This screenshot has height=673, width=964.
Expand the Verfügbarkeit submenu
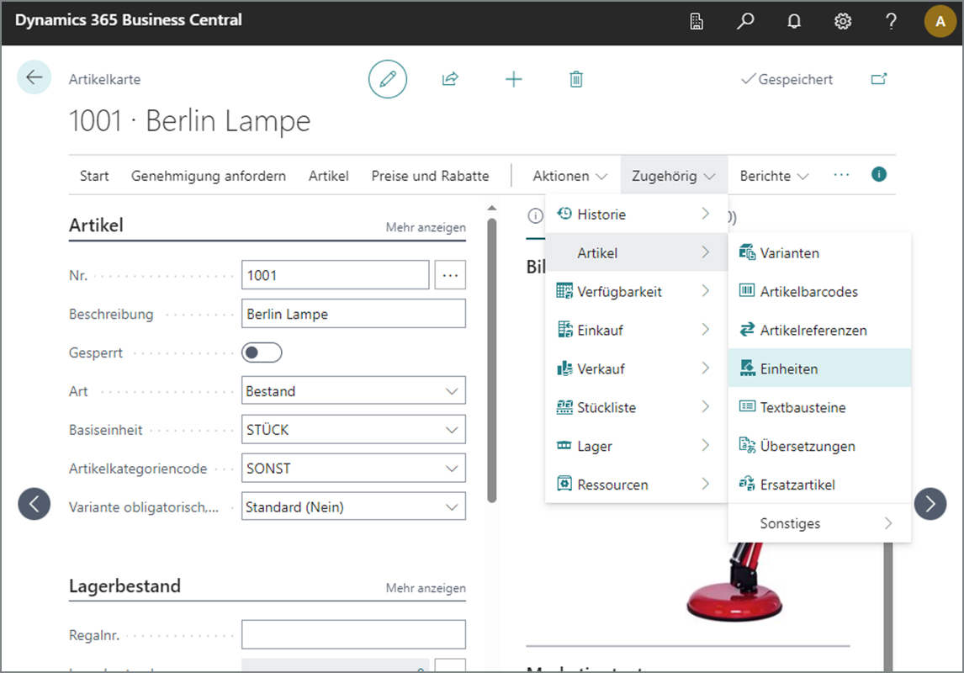click(636, 291)
